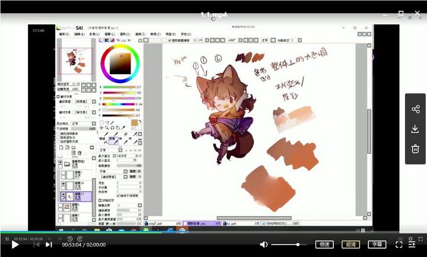Select the rotate canvas tool
The width and height of the screenshot is (427, 257).
pos(112,128)
